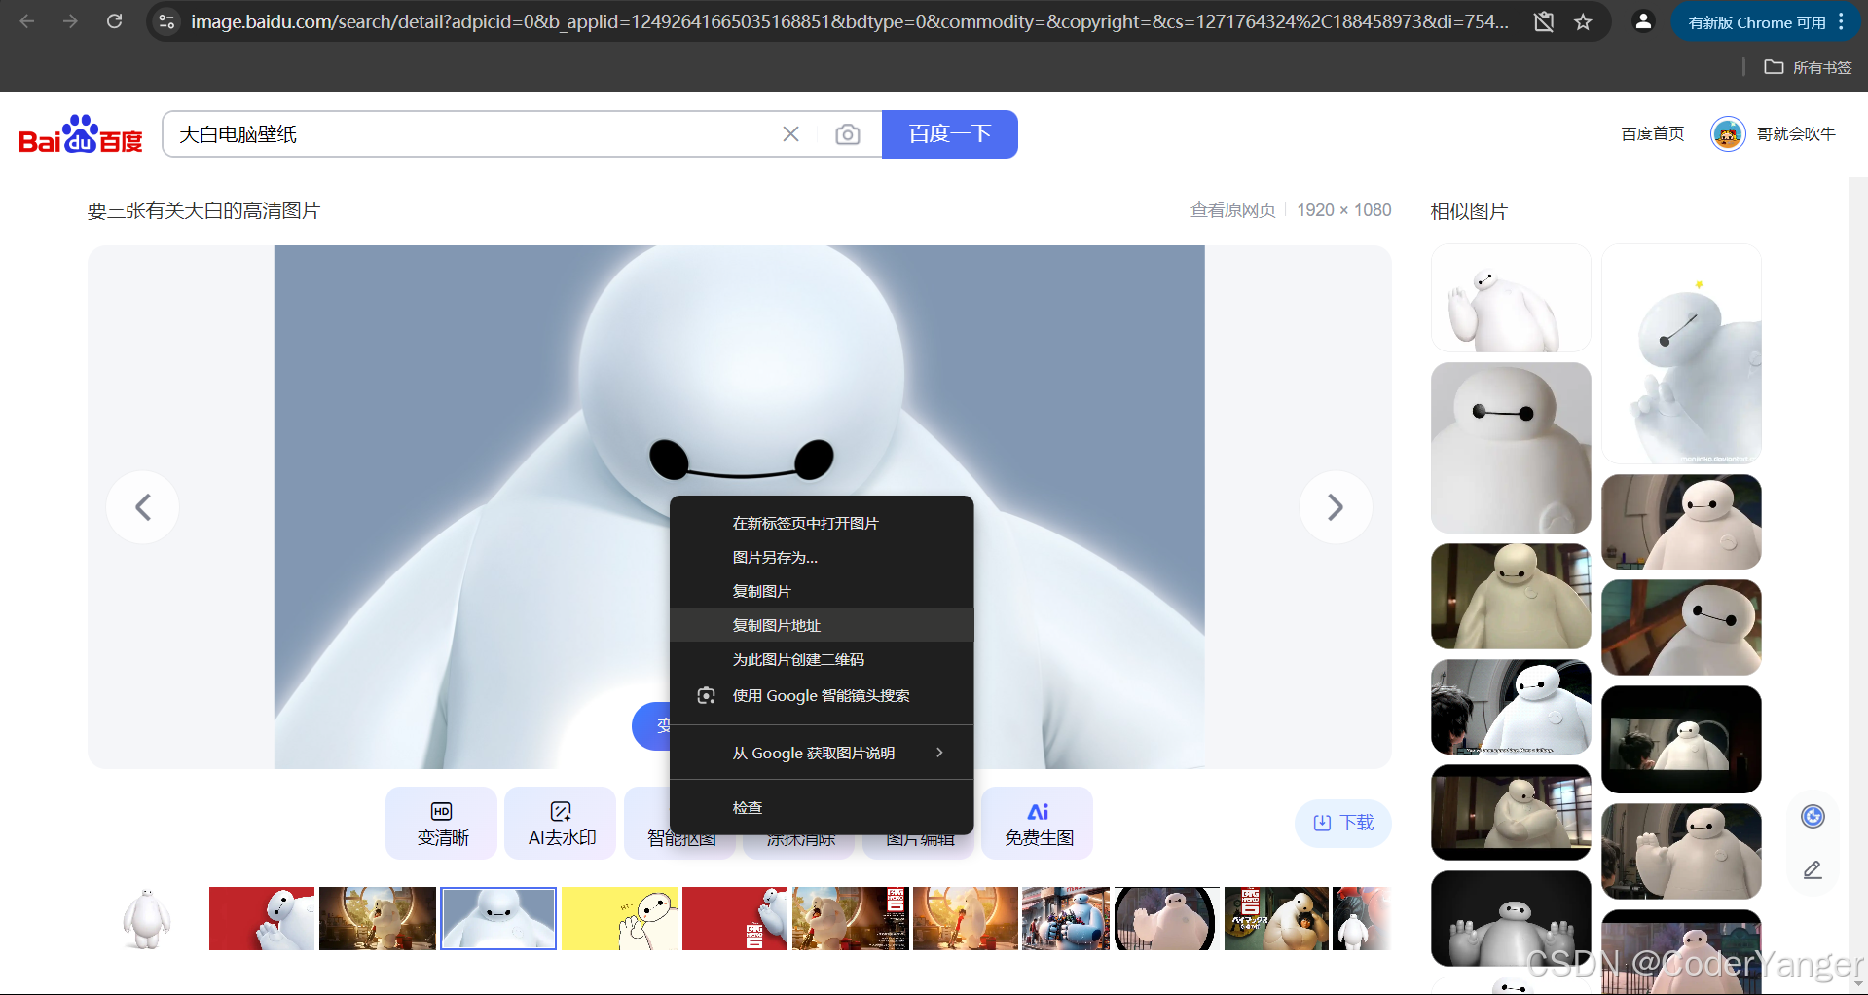Screen dimensions: 1868x995
Task: Open 哥就会吹牛 username link
Action: 1796,133
